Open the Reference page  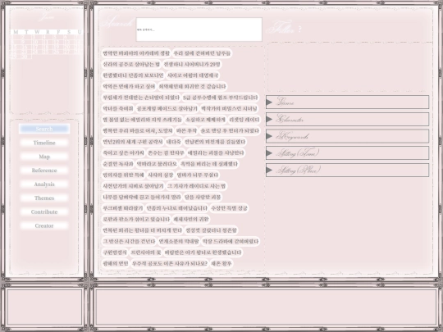coord(44,171)
